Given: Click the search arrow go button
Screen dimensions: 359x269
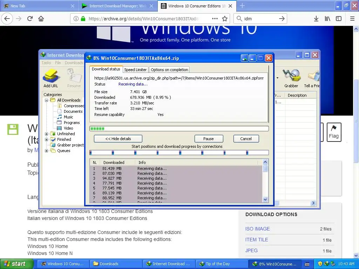Looking at the screenshot, I should click(282, 19).
